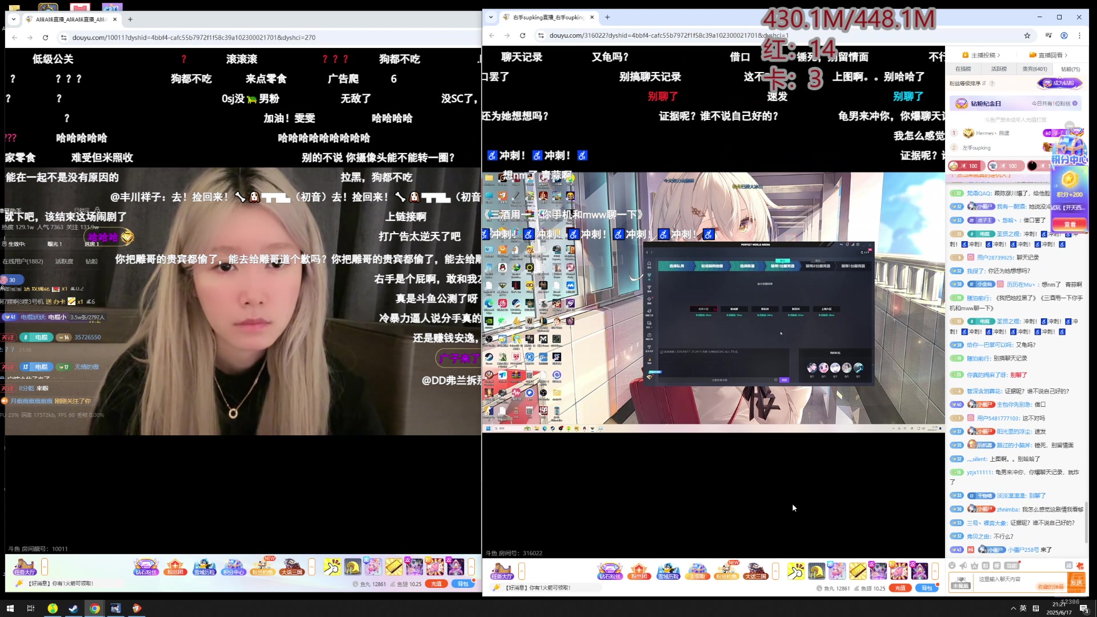Open tab search dropdown in right Chrome window
Image resolution: width=1097 pixels, height=617 pixels.
[x=491, y=17]
